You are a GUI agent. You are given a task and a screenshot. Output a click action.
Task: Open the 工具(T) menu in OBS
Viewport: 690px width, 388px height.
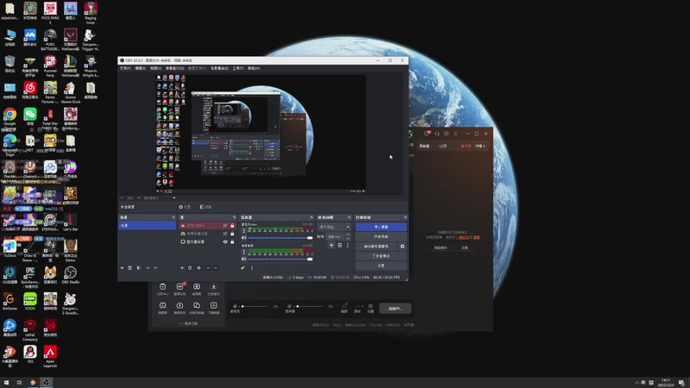coord(238,68)
